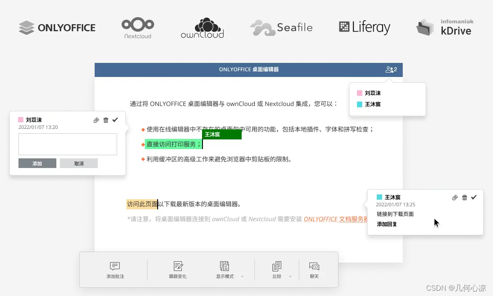Click the intro sentence starting 通过将 ONLYOFFICE

point(234,104)
